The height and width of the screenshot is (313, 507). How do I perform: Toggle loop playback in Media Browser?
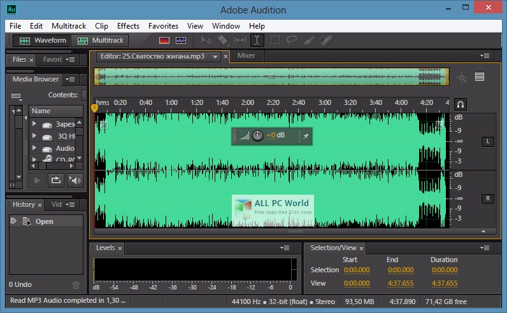[x=56, y=180]
